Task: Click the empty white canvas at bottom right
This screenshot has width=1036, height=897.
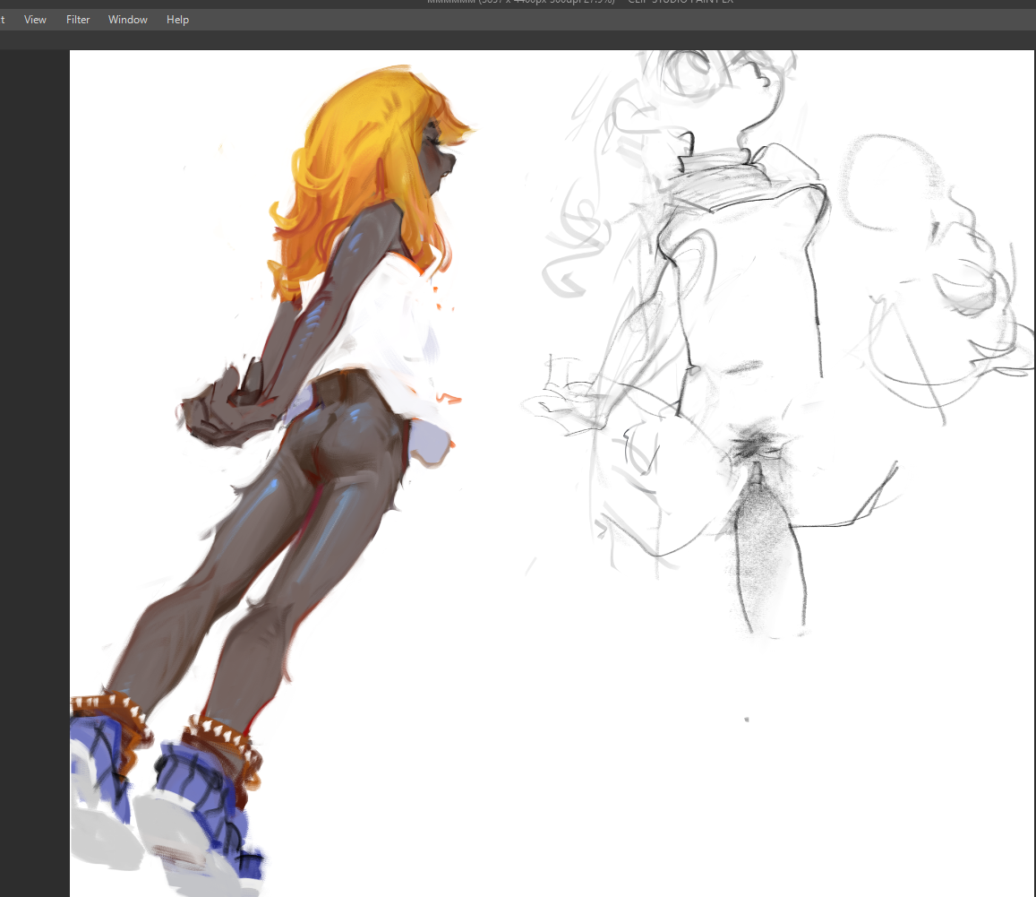Action: pyautogui.click(x=806, y=806)
